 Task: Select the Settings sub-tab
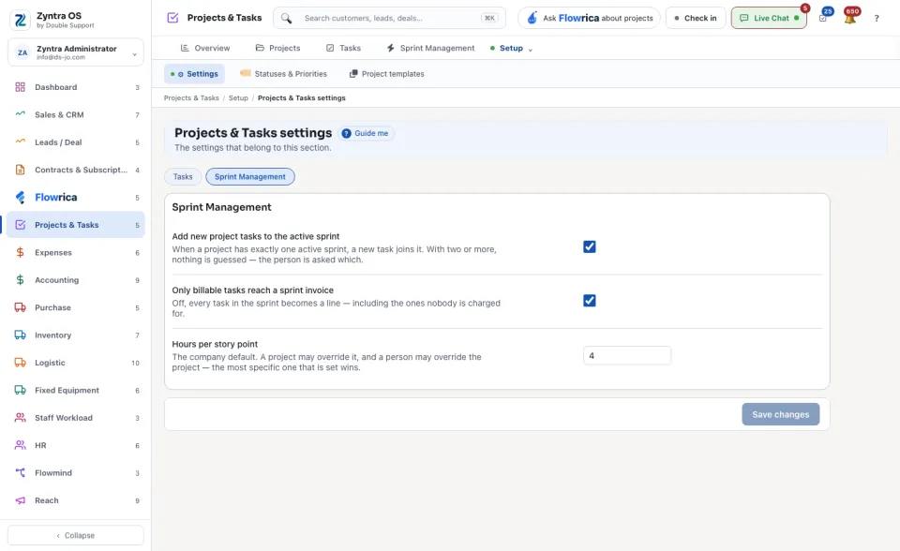(195, 74)
